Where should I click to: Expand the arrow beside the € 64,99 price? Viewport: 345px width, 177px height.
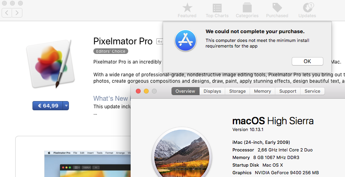[66, 106]
